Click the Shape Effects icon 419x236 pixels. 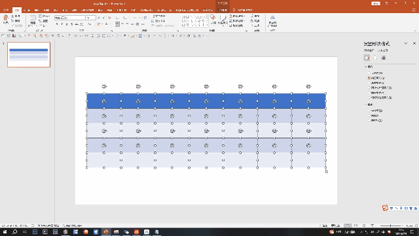[231, 26]
